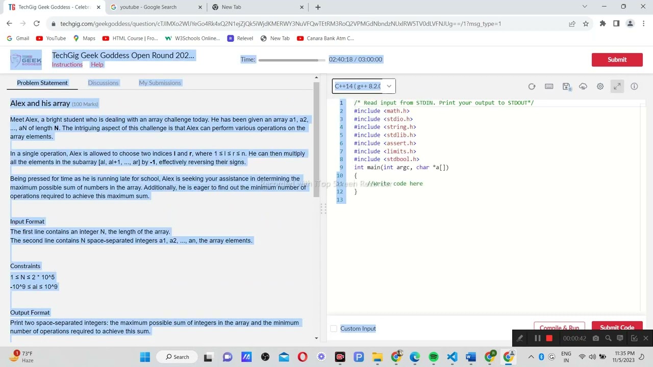Viewport: 653px width, 367px height.
Task: Click the cloud upload icon in editor toolbar
Action: (x=583, y=87)
